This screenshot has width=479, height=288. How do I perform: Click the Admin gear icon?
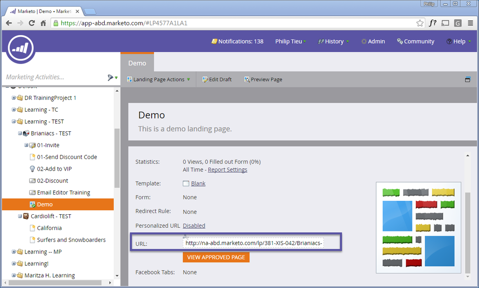(364, 42)
